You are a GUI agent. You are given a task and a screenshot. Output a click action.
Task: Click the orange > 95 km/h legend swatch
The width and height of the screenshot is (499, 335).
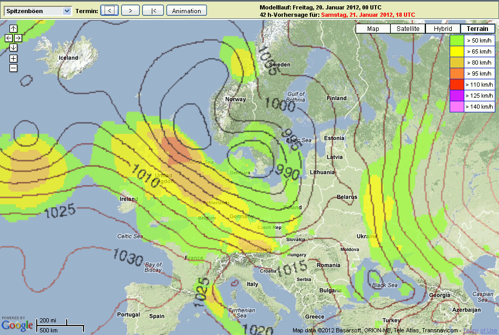point(456,74)
